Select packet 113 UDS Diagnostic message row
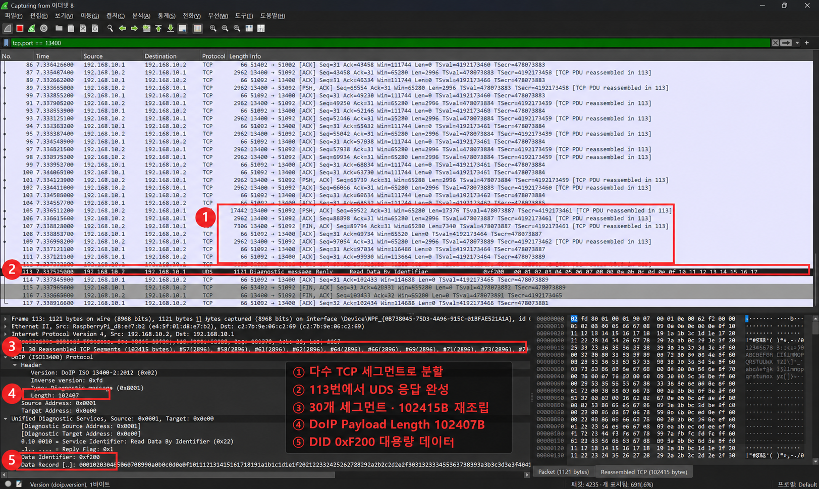Viewport: 819px width, 489px height. [406, 272]
